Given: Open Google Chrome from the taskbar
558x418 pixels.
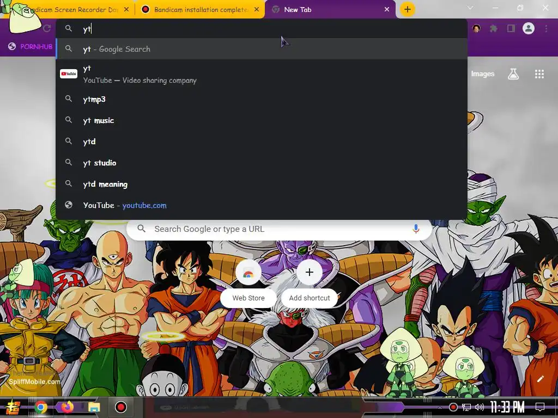Looking at the screenshot, I should pos(40,407).
